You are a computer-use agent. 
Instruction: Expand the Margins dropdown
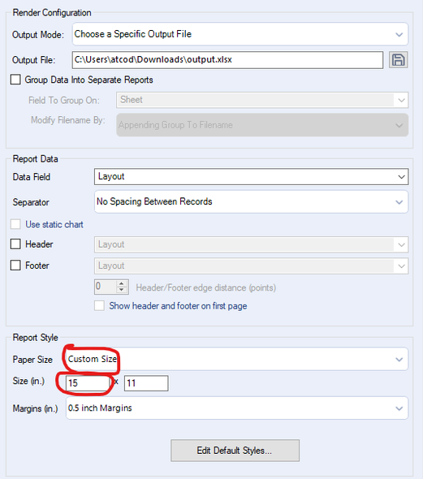pyautogui.click(x=237, y=408)
